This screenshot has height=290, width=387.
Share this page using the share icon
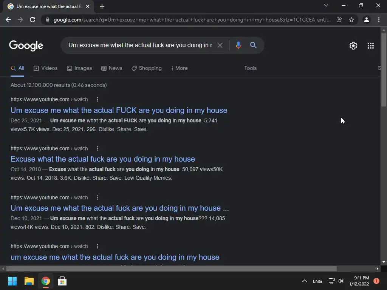tap(339, 20)
